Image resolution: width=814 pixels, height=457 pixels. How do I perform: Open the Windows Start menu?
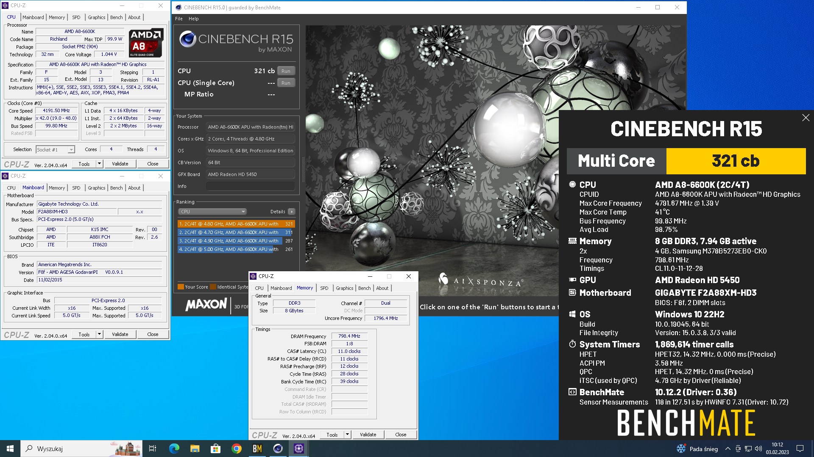coord(10,449)
